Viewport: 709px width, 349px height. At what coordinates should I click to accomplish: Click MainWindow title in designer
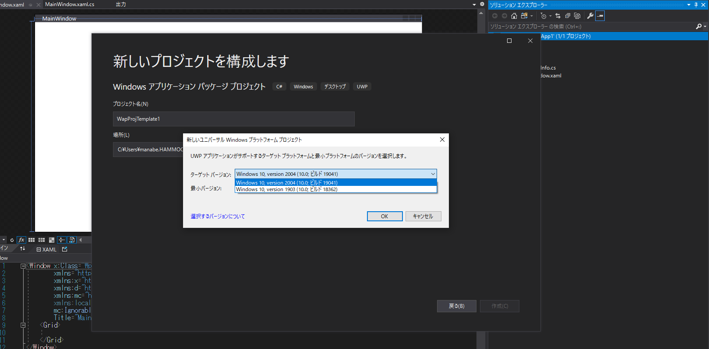59,18
